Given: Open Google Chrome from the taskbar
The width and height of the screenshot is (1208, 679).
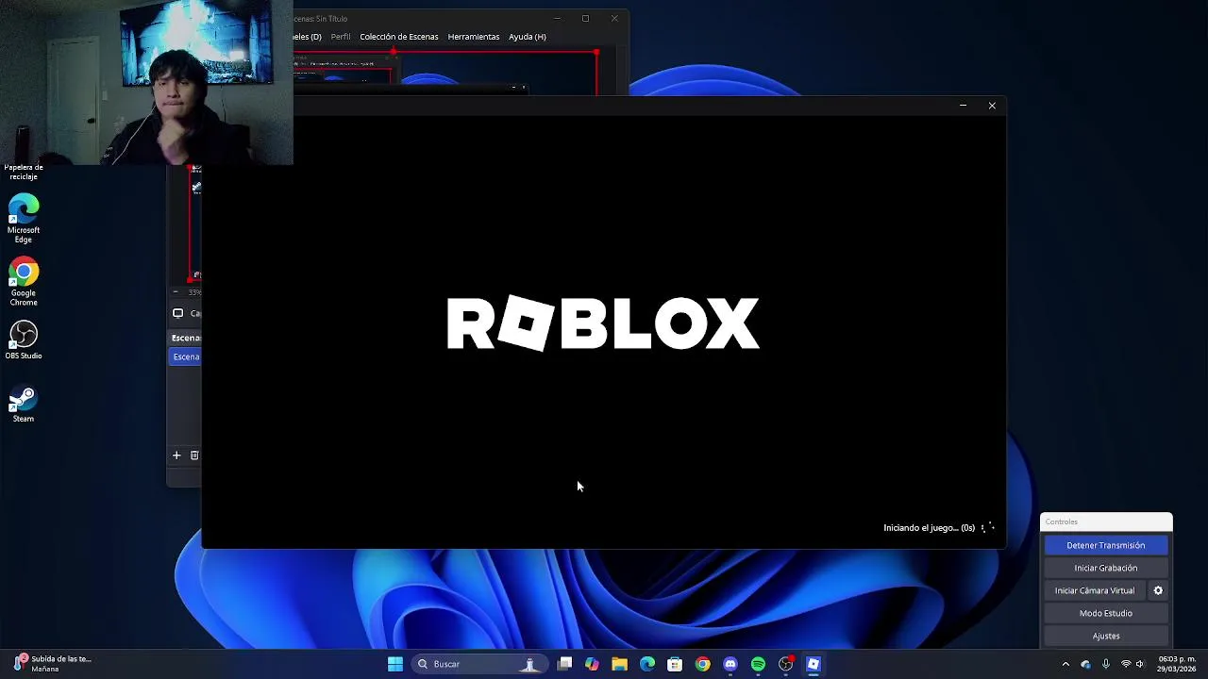Looking at the screenshot, I should pyautogui.click(x=702, y=664).
